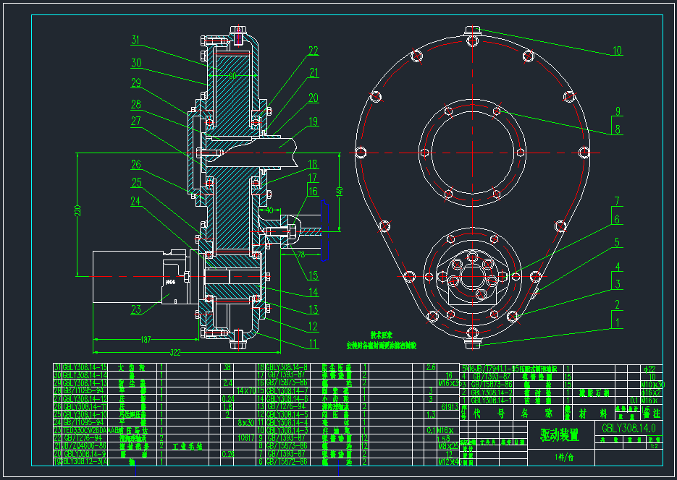
Task: Select part callout number 18 on the drawing
Action: pyautogui.click(x=313, y=164)
